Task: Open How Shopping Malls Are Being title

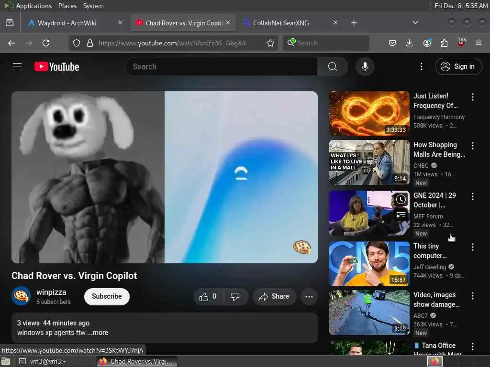Action: click(439, 150)
